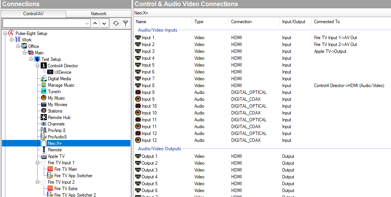Click the down arrow search button
391x197 pixels.
coord(104,24)
